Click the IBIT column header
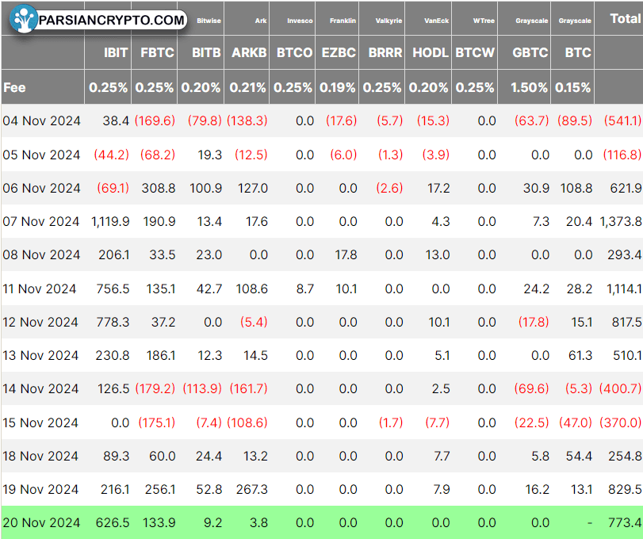Viewport: 643px width, 539px height. [x=116, y=52]
